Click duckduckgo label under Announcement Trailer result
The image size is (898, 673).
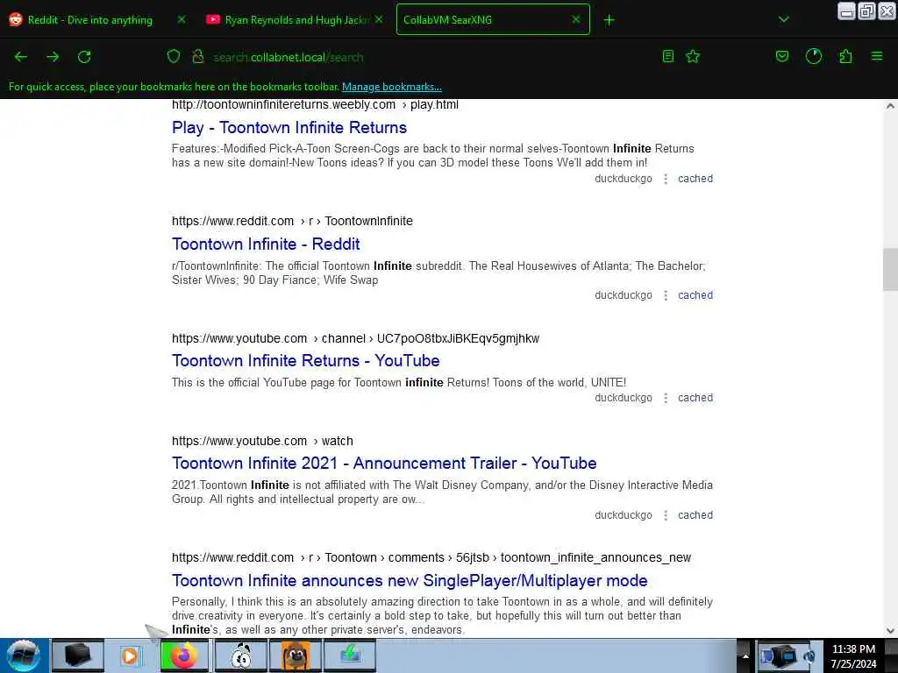click(x=624, y=515)
